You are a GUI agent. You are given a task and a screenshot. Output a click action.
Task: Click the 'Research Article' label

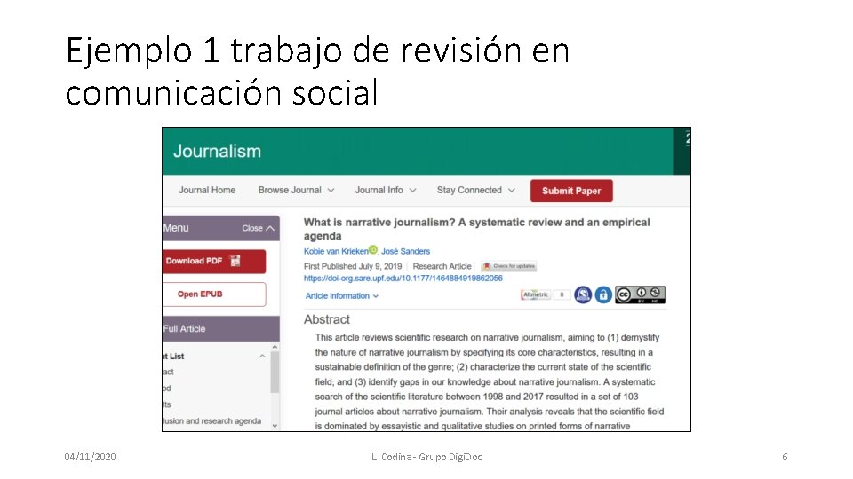(442, 266)
